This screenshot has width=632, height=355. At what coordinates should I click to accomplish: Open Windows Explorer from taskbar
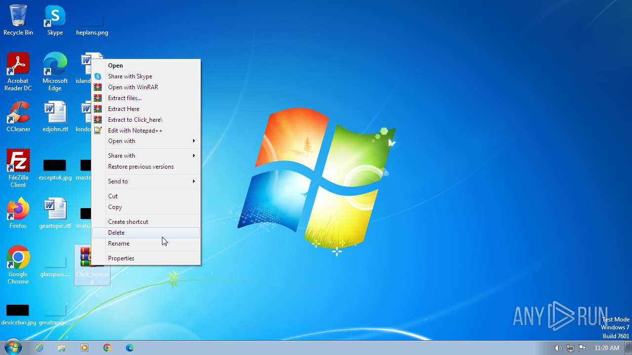[62, 348]
